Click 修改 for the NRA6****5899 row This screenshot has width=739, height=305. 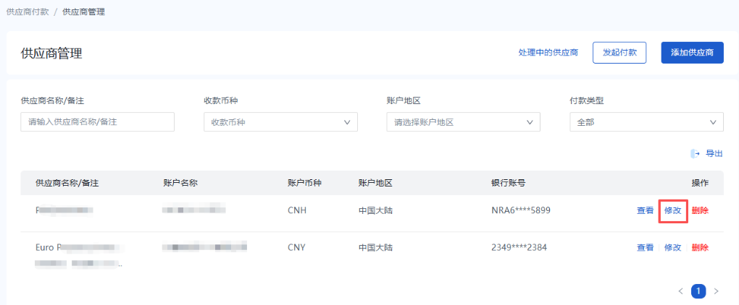click(672, 210)
